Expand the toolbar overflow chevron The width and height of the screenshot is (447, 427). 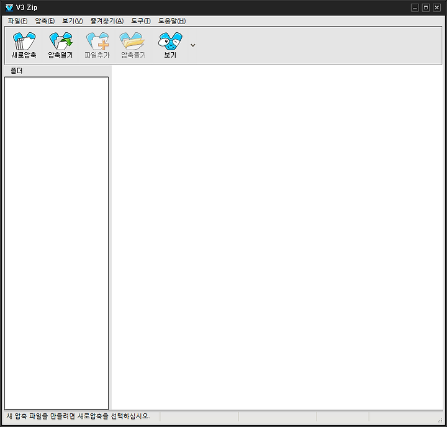coord(193,45)
